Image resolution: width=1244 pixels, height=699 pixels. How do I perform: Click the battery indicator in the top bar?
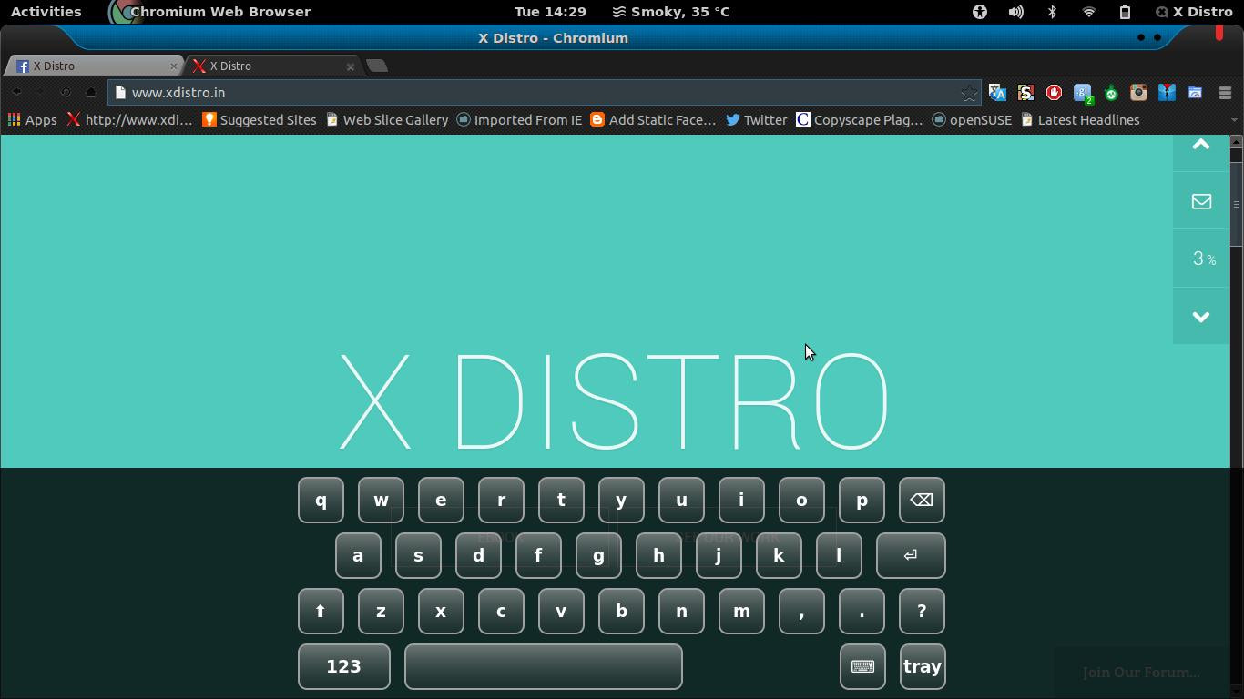click(1125, 12)
